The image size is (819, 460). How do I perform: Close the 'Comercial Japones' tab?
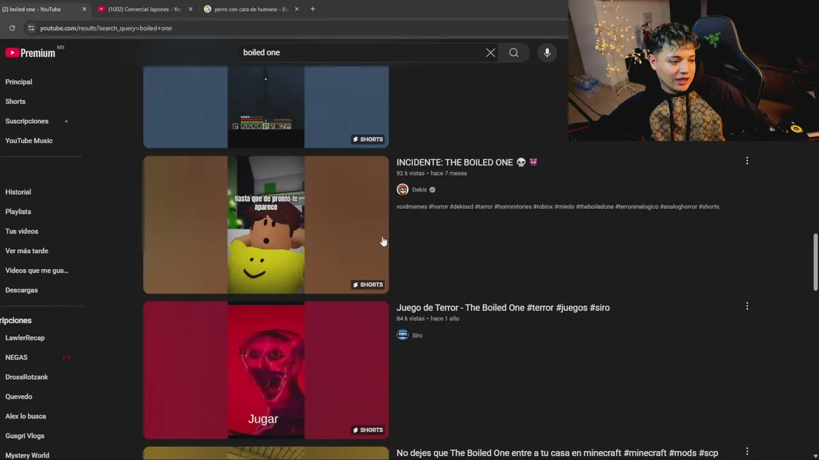click(x=190, y=9)
